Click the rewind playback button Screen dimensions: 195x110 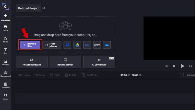pos(174,66)
